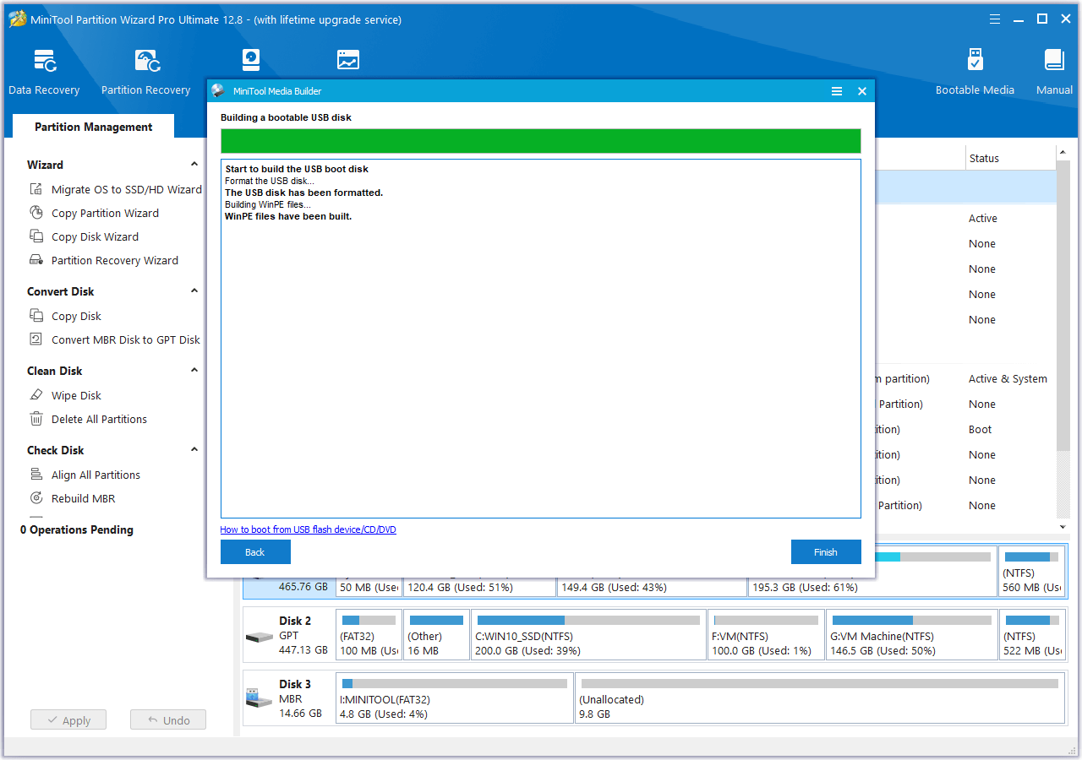Click 'WinPE files have been built.' log line

288,216
